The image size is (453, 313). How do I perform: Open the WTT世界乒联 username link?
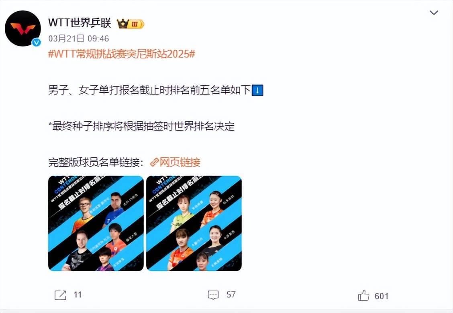click(x=80, y=22)
